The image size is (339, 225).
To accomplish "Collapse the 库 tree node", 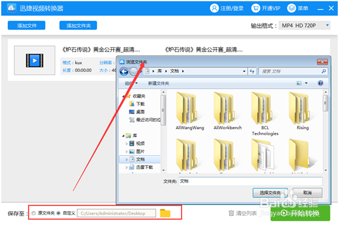I will [123, 136].
